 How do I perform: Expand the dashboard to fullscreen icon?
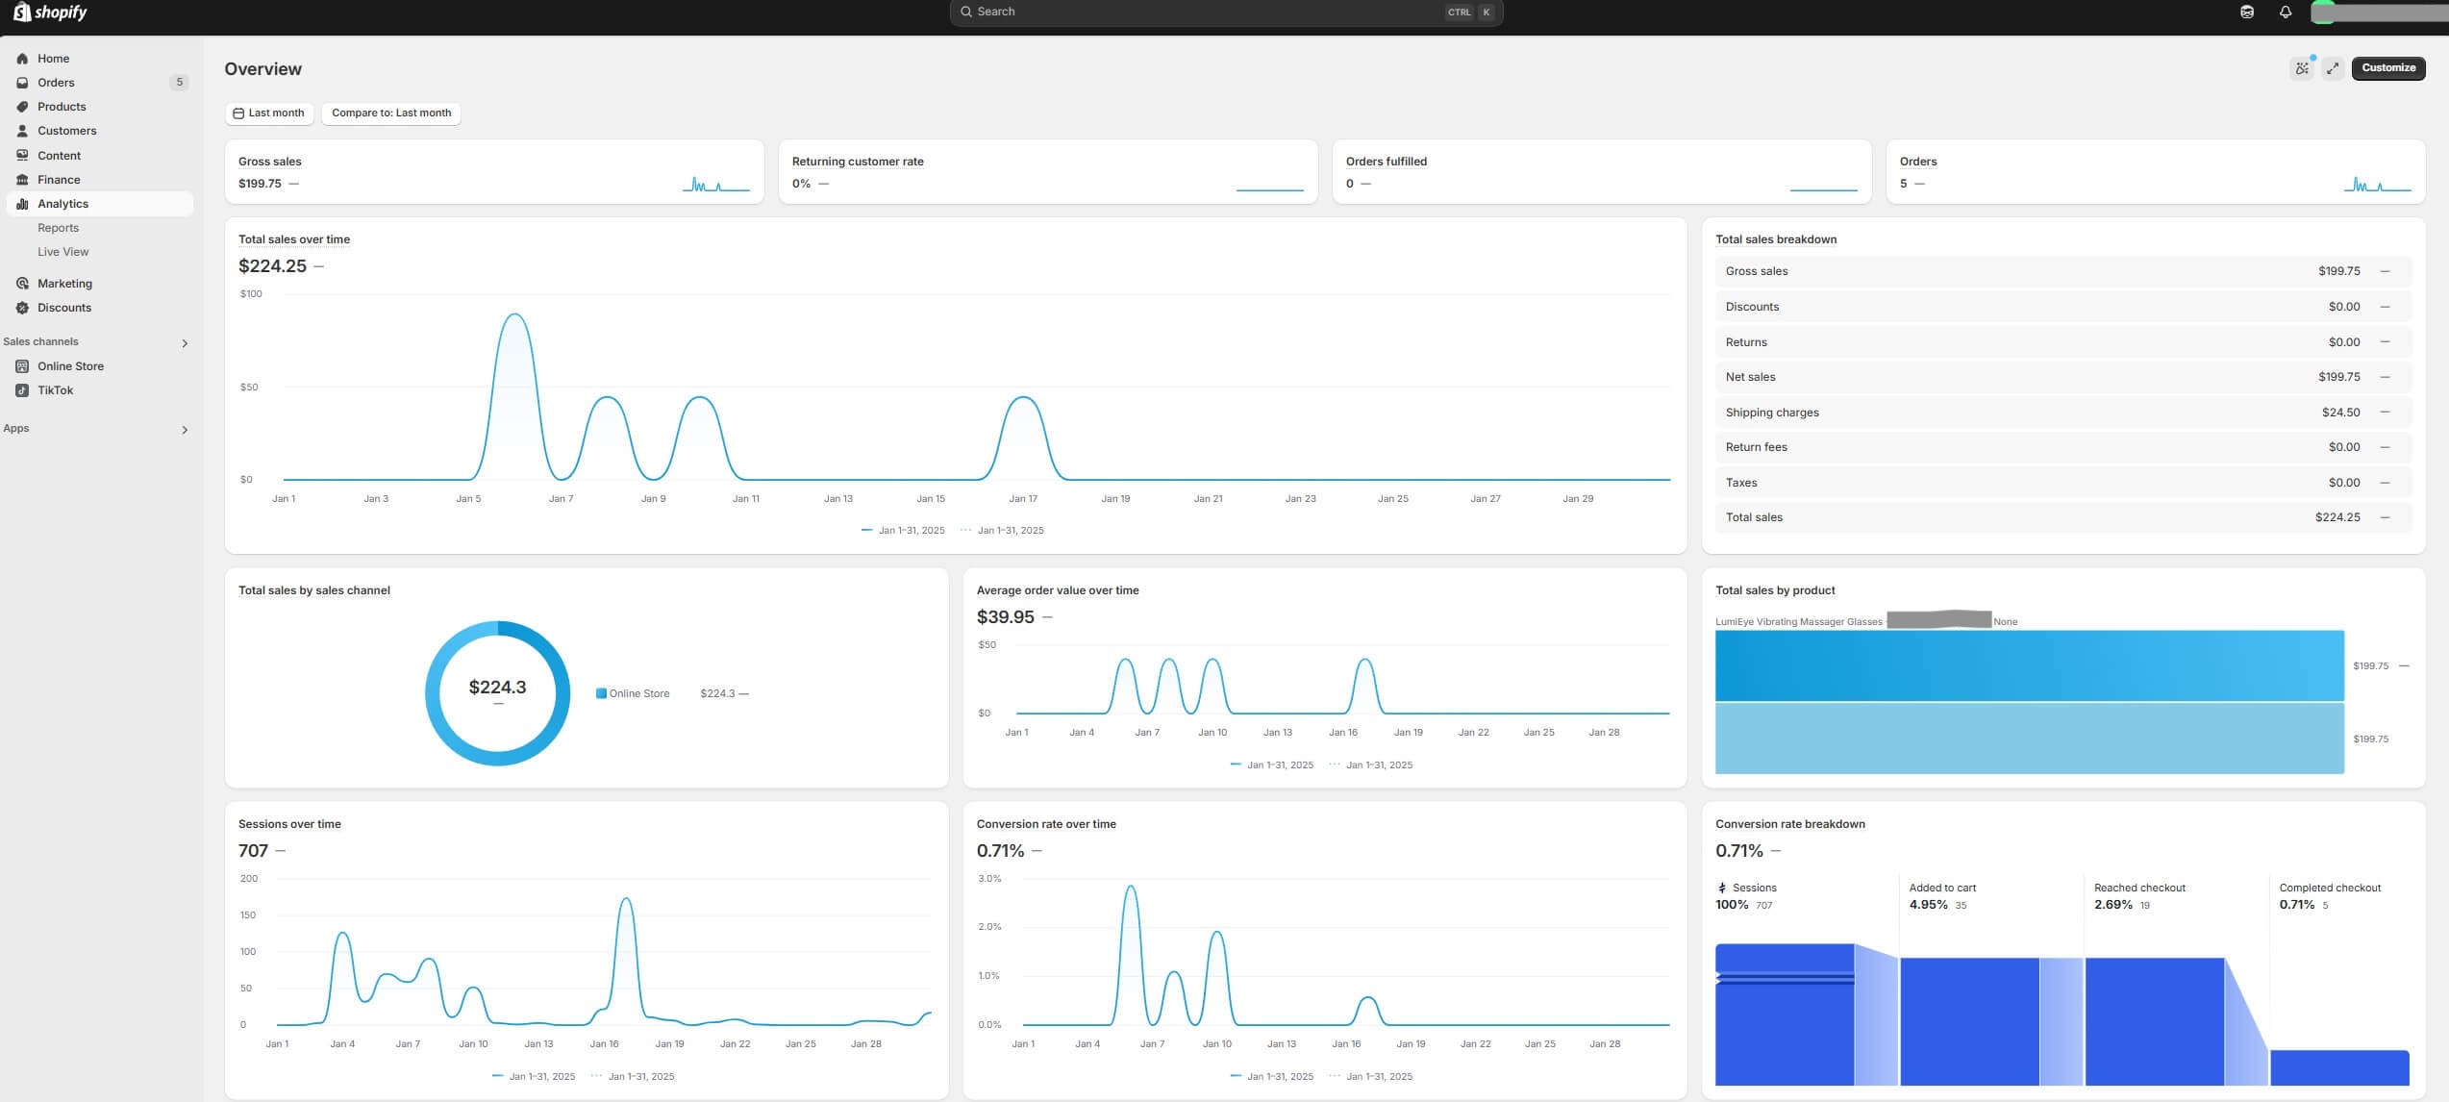pyautogui.click(x=2332, y=68)
